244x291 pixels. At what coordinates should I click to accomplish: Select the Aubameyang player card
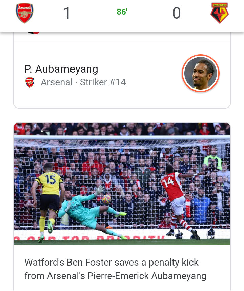pyautogui.click(x=122, y=76)
